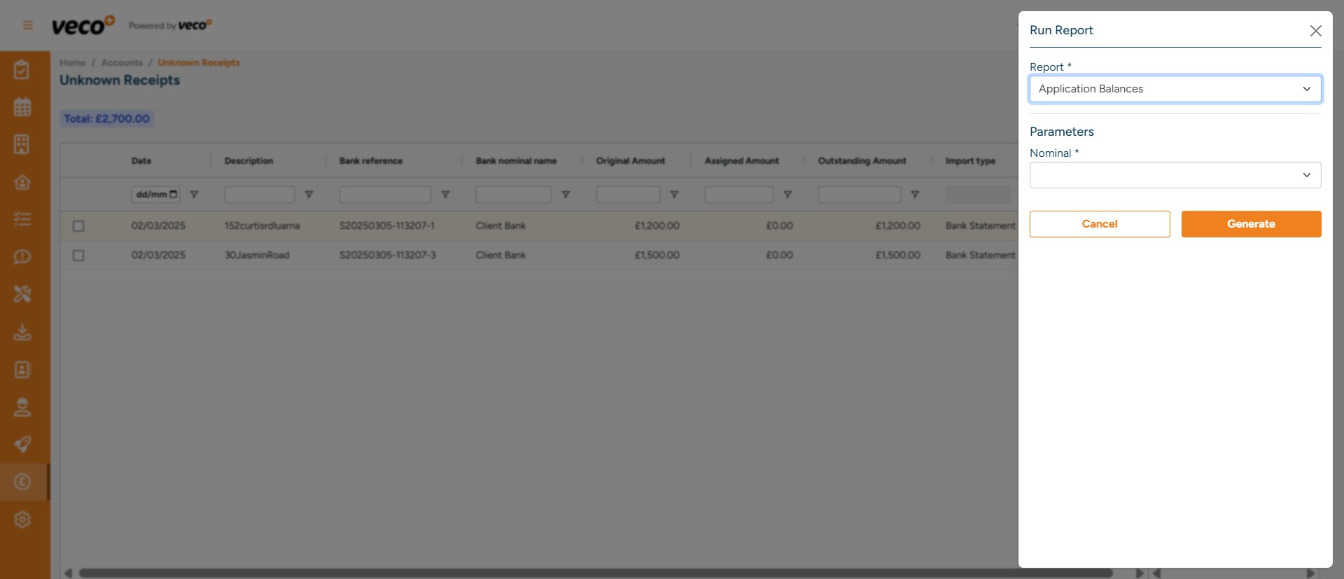This screenshot has width=1344, height=579.
Task: Open the Nominal parameter dropdown
Action: click(x=1175, y=175)
